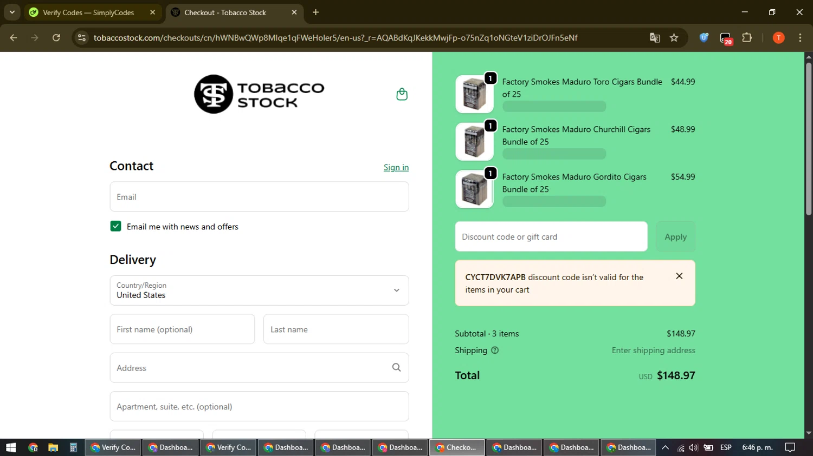Open the first Verify Co... taskbar window
The height and width of the screenshot is (456, 813).
click(113, 447)
